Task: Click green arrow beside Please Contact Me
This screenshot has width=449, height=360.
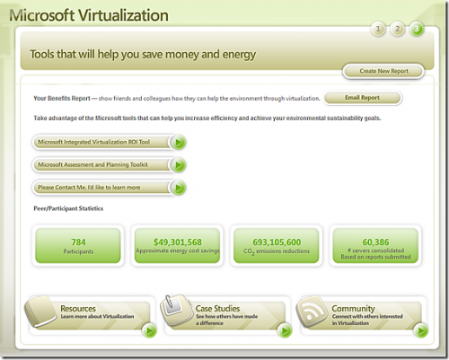Action: tap(179, 188)
